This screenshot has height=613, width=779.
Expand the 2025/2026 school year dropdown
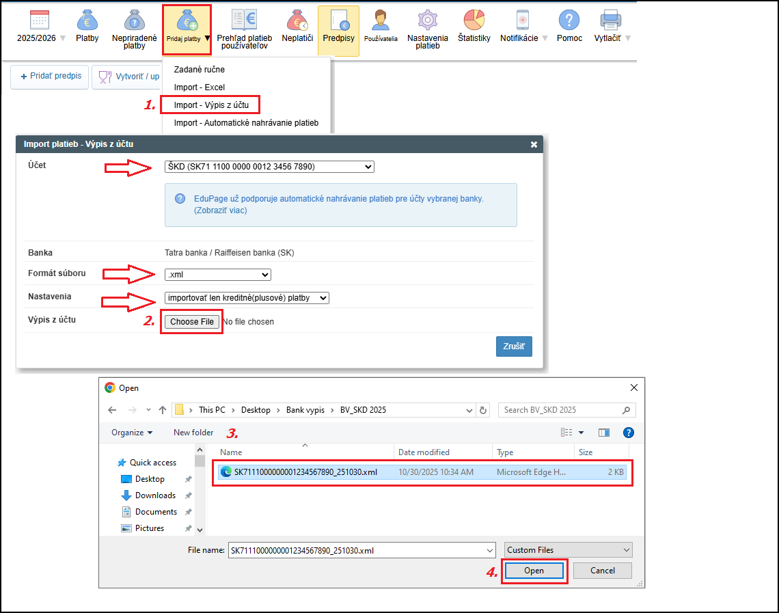(41, 38)
